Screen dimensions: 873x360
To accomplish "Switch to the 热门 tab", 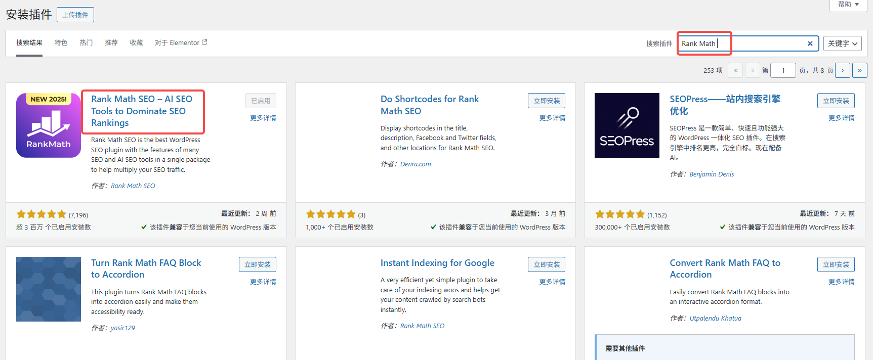I will click(x=86, y=42).
